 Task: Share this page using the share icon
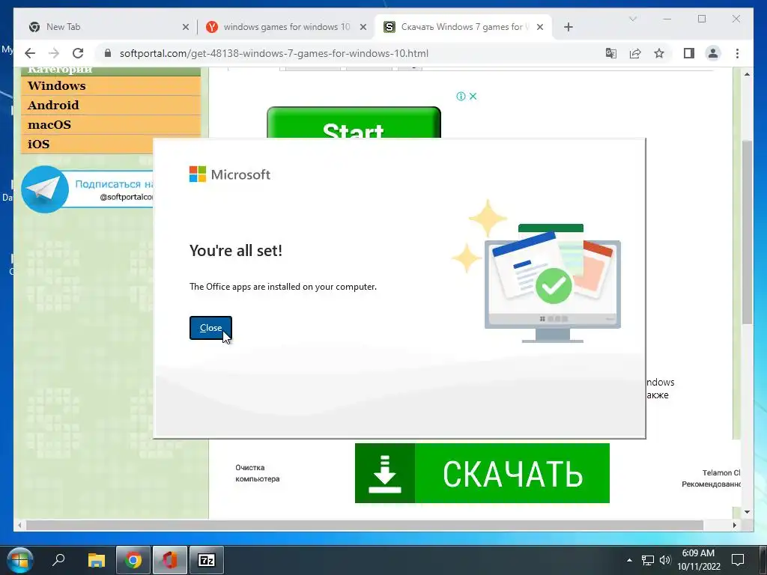pyautogui.click(x=635, y=53)
